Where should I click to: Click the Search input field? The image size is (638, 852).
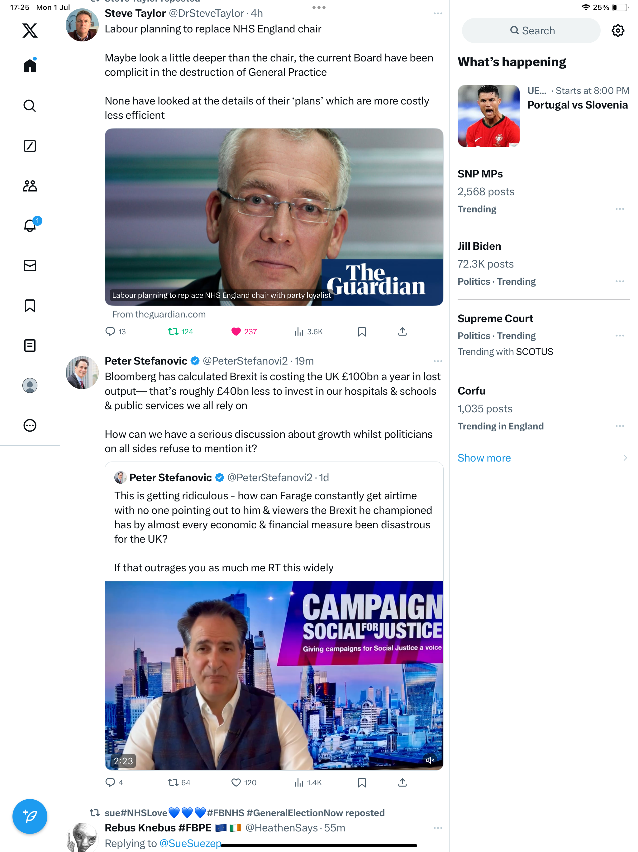(531, 31)
